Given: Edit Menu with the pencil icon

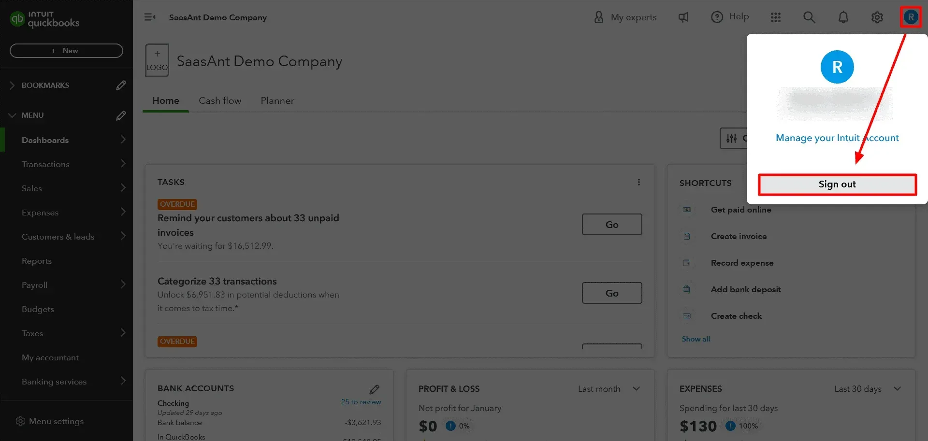Looking at the screenshot, I should click(121, 115).
